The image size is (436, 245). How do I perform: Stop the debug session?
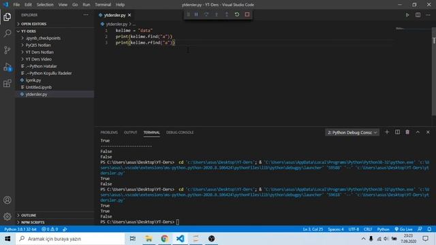[247, 14]
